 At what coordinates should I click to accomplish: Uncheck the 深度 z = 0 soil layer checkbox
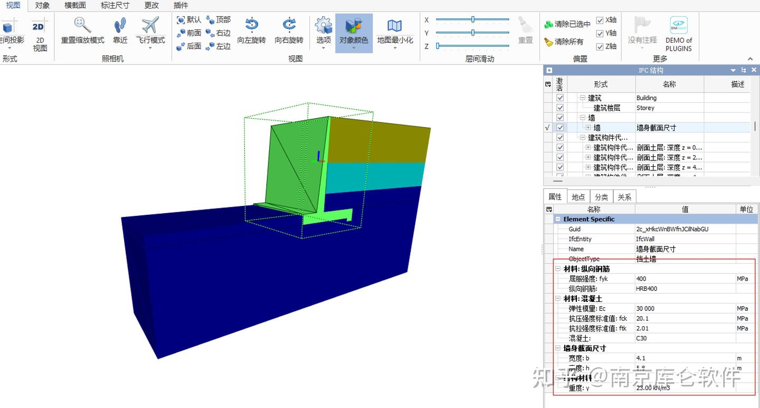tap(560, 147)
